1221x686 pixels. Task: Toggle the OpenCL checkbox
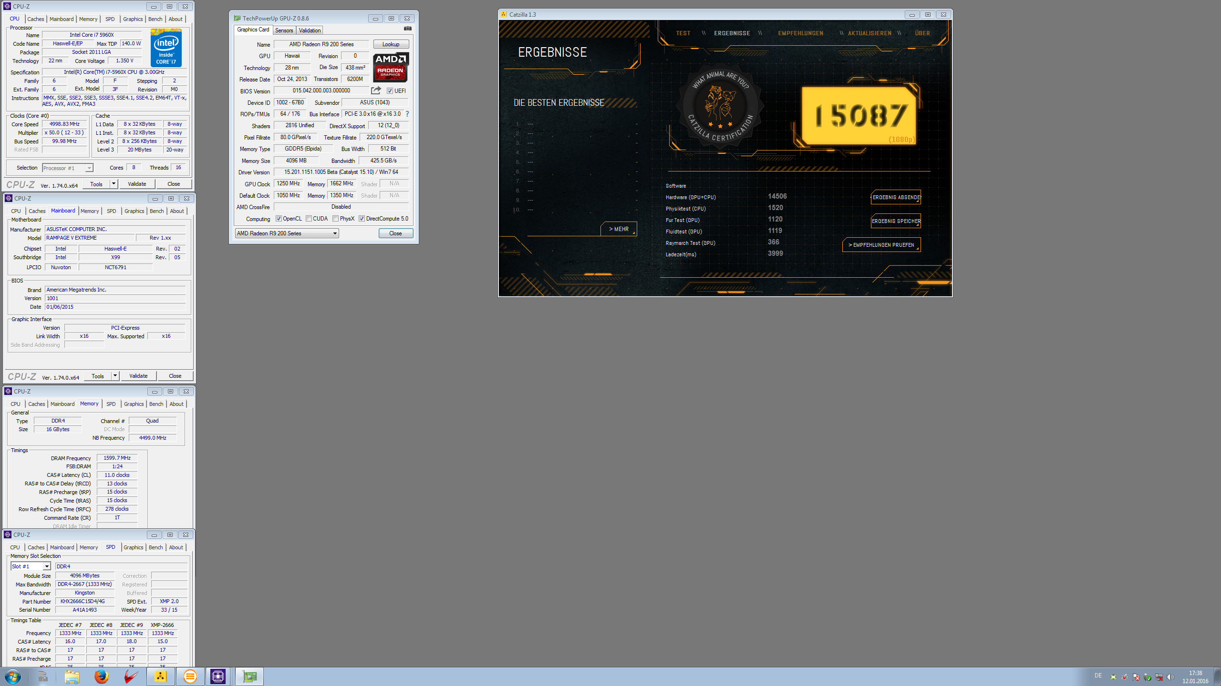pos(279,219)
